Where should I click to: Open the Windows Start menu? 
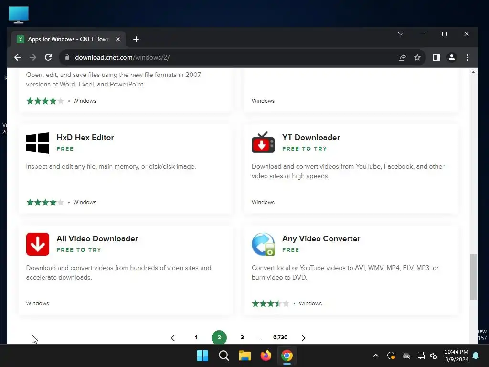point(202,356)
